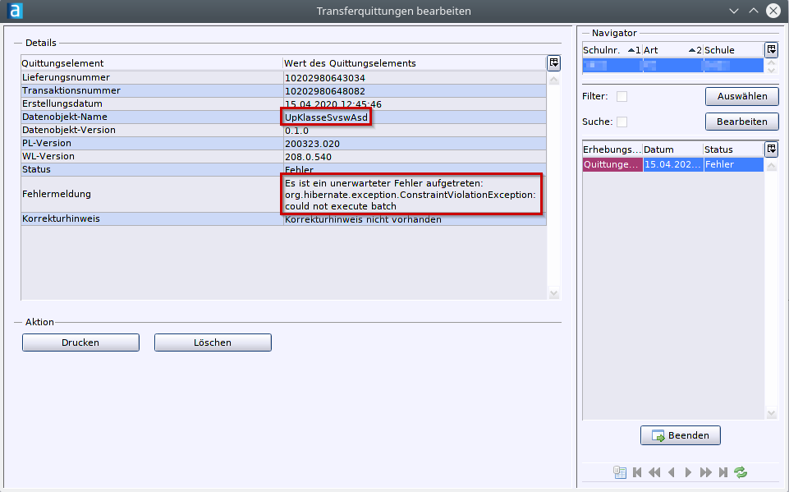The image size is (789, 492).
Task: Click the 208.0.540 value
Action: pyautogui.click(x=308, y=157)
